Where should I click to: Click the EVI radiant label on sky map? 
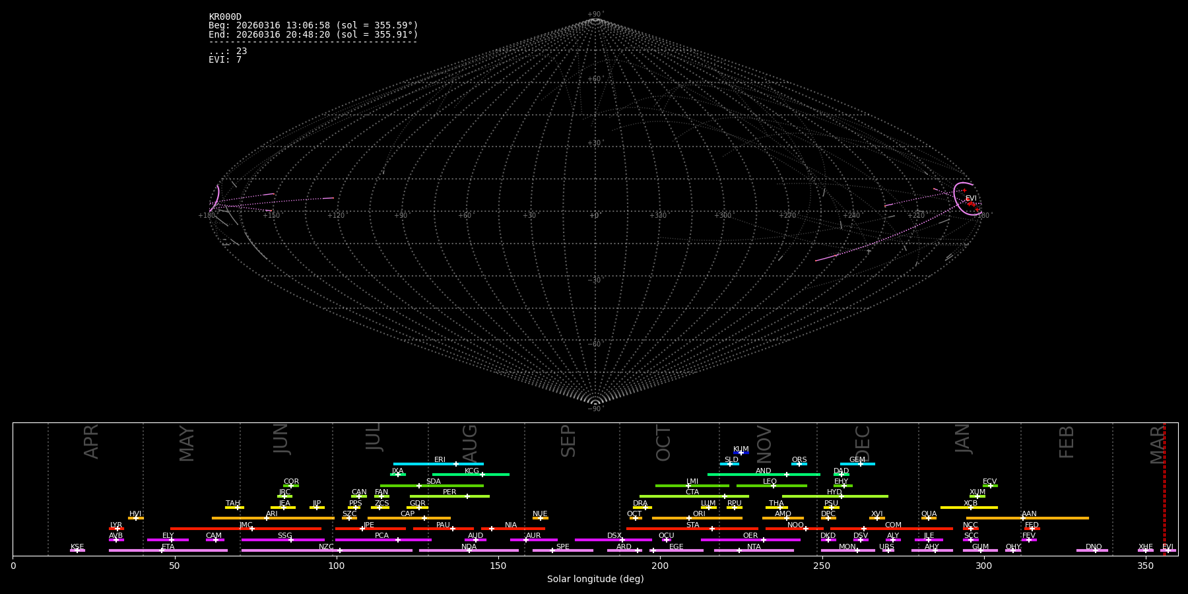(x=971, y=199)
